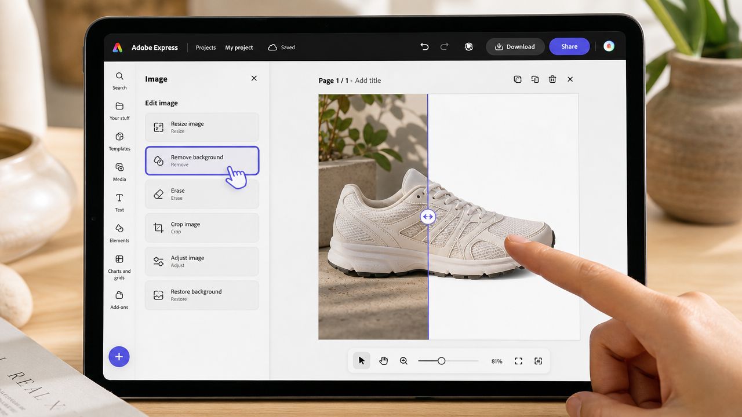Click the shield icon in top bar
Screen dimensions: 742x417
(x=469, y=47)
